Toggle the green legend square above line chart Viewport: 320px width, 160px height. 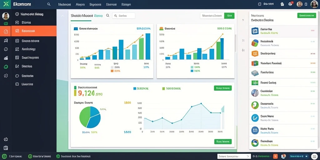[x=163, y=88]
